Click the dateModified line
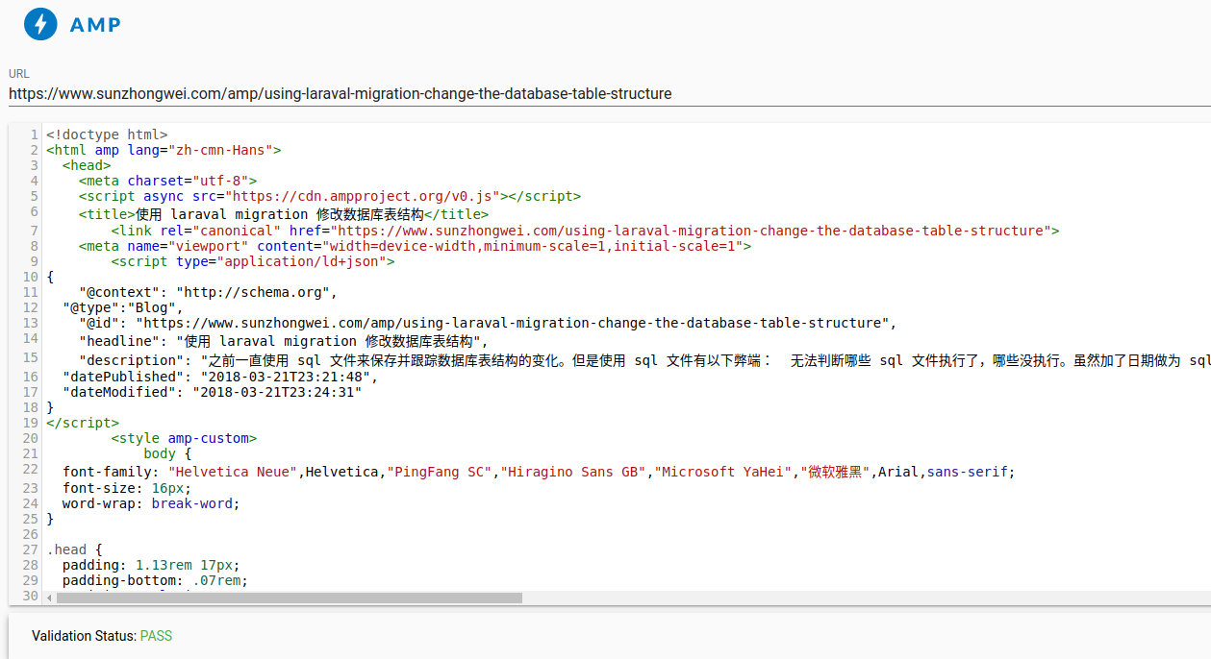This screenshot has width=1211, height=659. [213, 392]
